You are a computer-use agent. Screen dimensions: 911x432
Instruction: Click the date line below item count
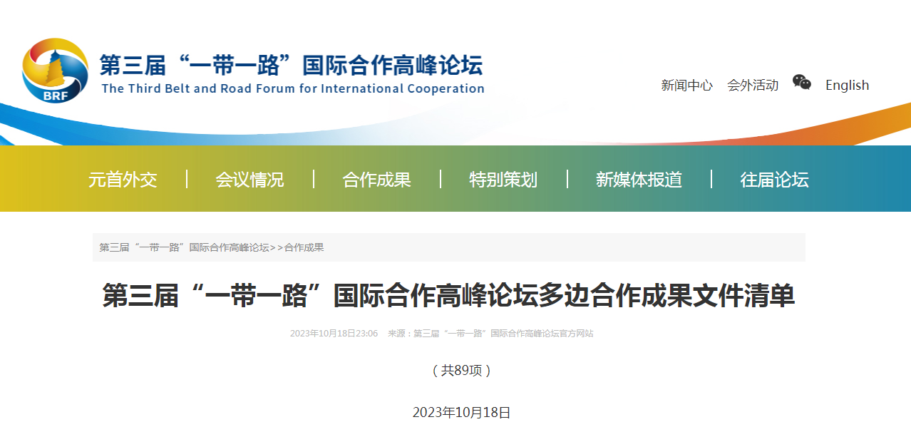[x=461, y=413]
